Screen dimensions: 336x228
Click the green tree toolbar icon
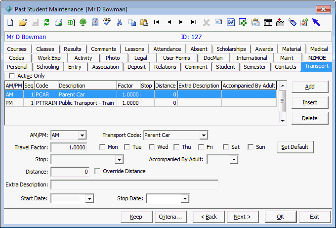coord(83,22)
